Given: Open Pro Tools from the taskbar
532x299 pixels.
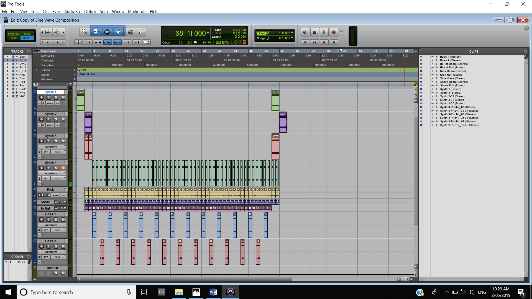Looking at the screenshot, I should pyautogui.click(x=231, y=292).
